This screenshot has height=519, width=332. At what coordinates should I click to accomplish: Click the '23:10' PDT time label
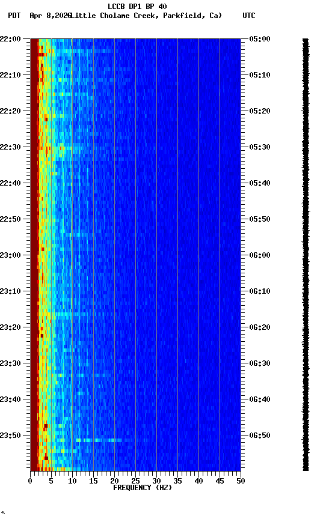10,291
